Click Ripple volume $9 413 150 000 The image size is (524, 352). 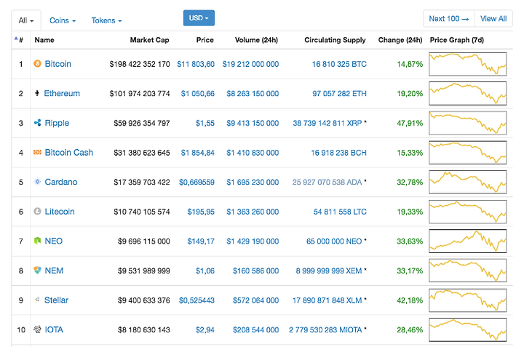click(253, 123)
